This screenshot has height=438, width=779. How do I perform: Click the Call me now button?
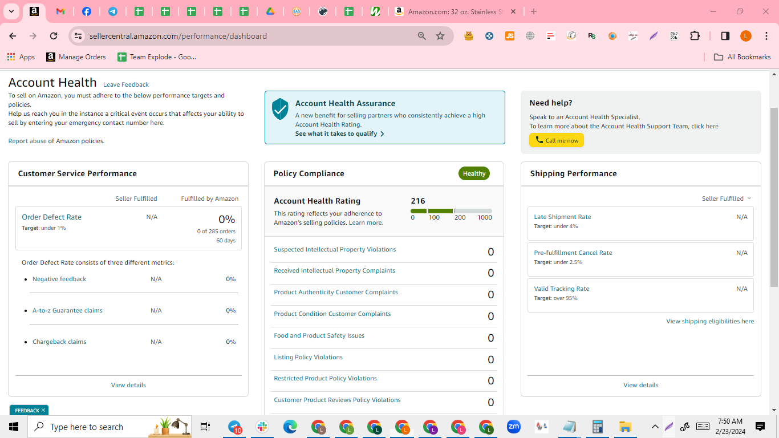(x=557, y=140)
